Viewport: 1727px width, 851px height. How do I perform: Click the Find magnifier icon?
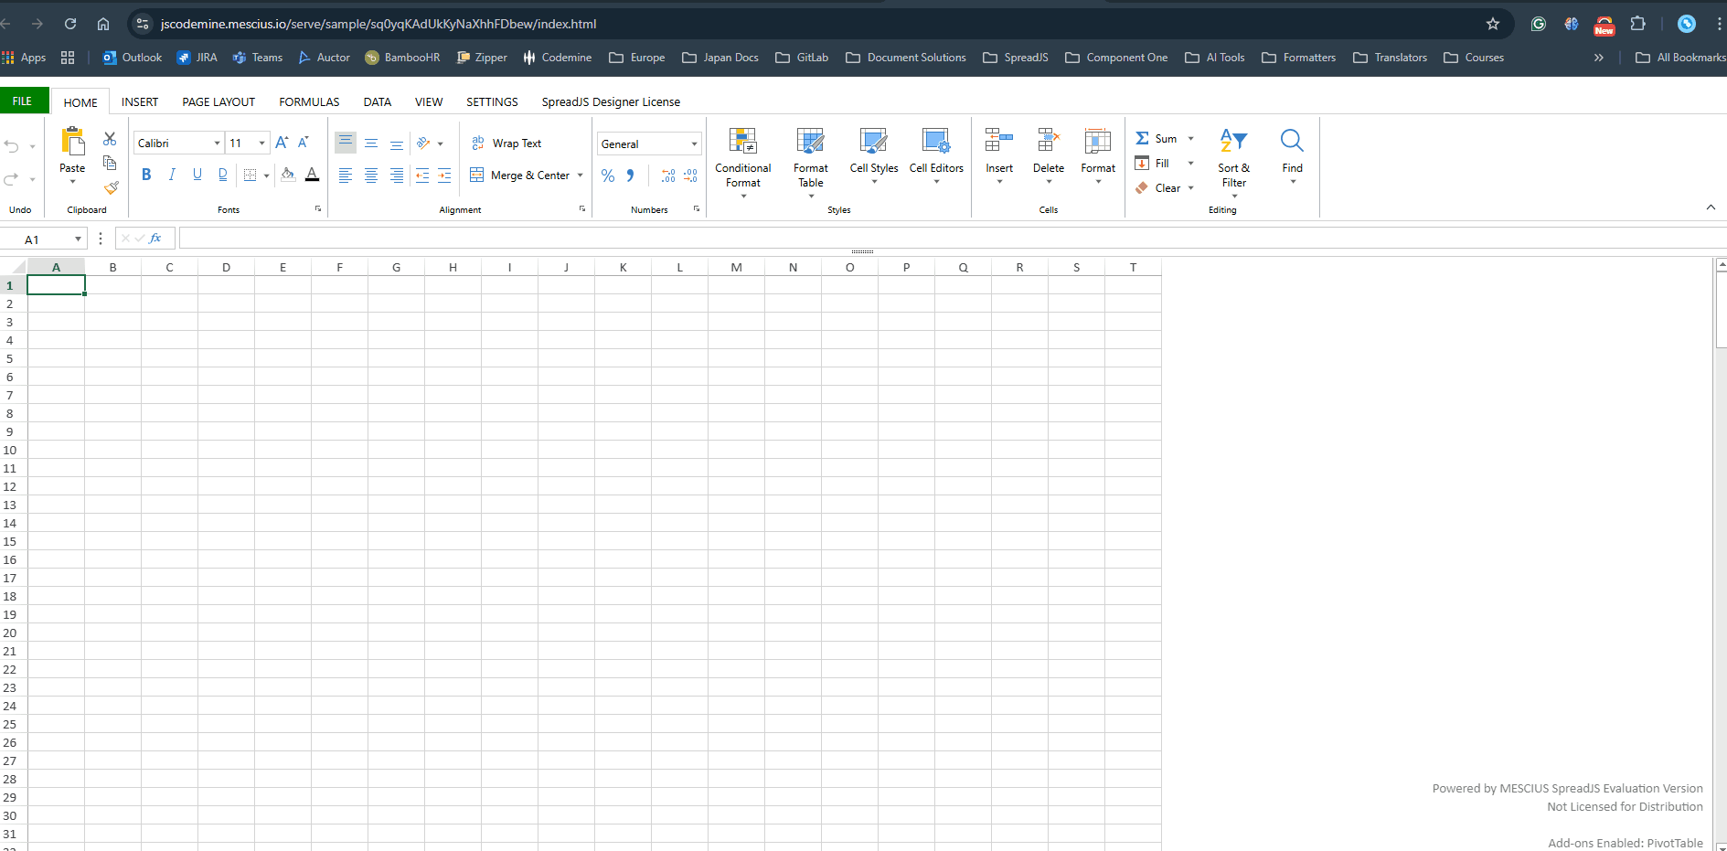click(x=1292, y=141)
